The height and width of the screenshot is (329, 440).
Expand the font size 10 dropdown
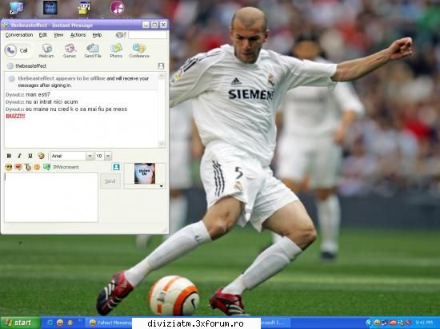(x=108, y=156)
